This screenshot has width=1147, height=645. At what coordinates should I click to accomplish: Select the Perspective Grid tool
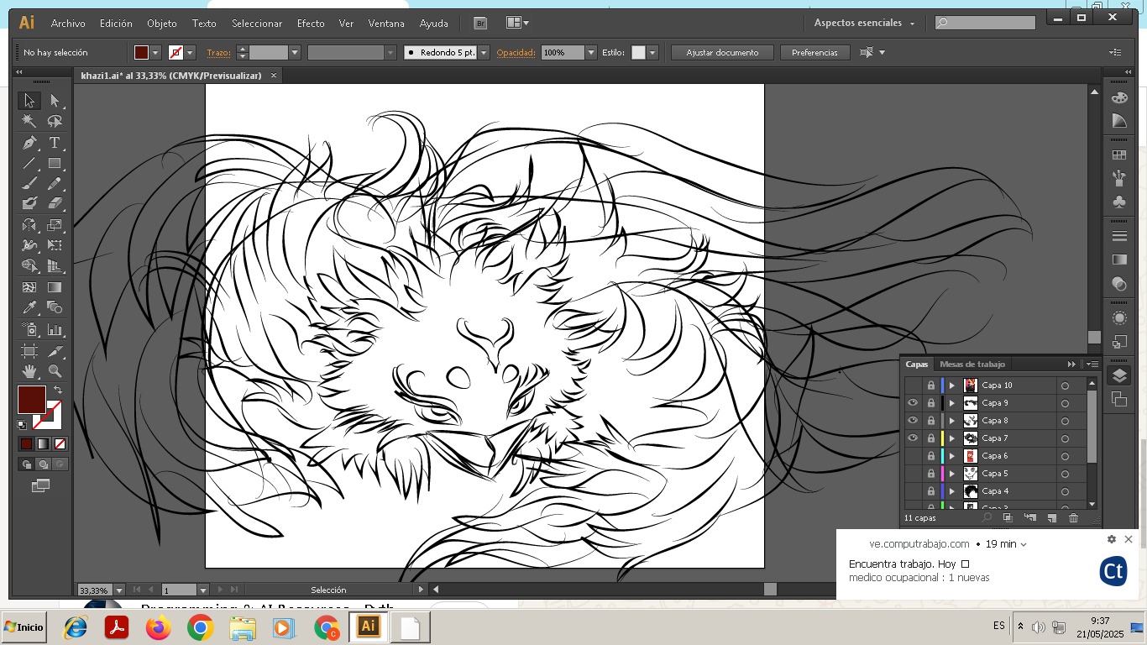[x=55, y=266]
